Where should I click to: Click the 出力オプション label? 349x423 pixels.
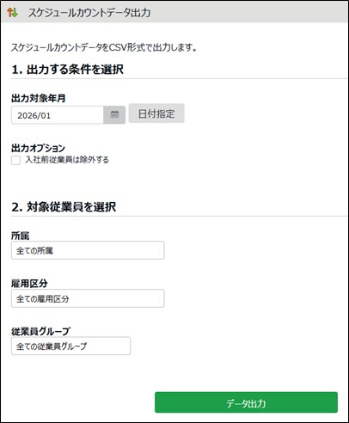coord(38,148)
